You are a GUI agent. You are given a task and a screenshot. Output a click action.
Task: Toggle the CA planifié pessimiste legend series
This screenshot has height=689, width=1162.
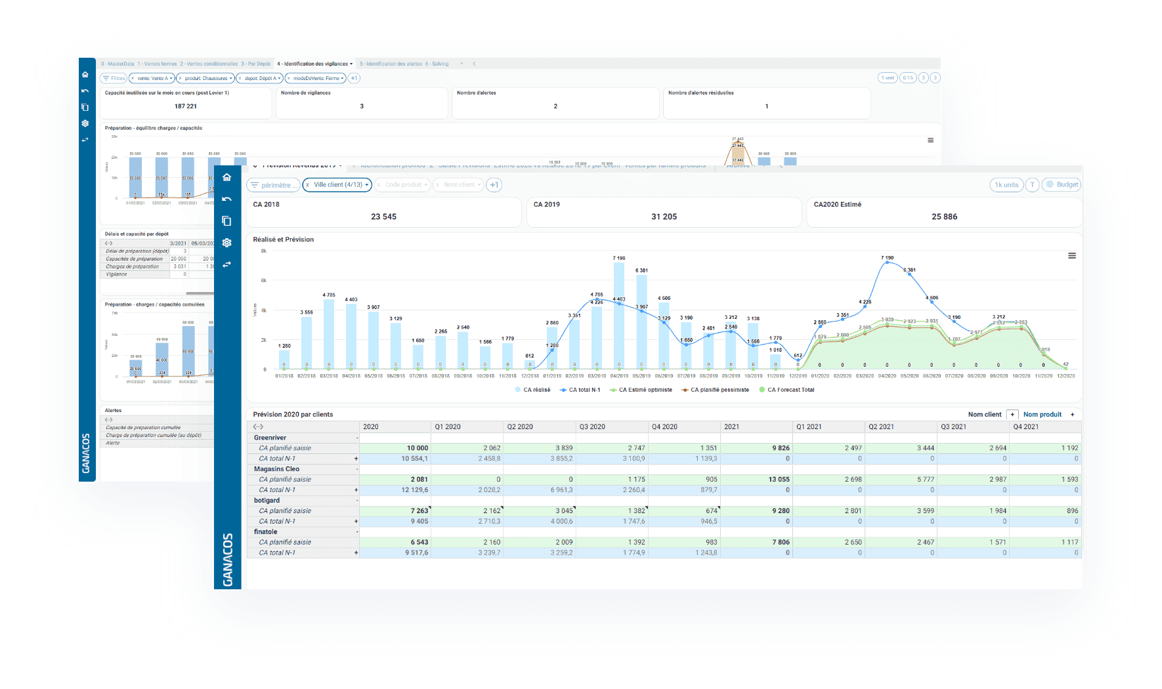coord(716,390)
